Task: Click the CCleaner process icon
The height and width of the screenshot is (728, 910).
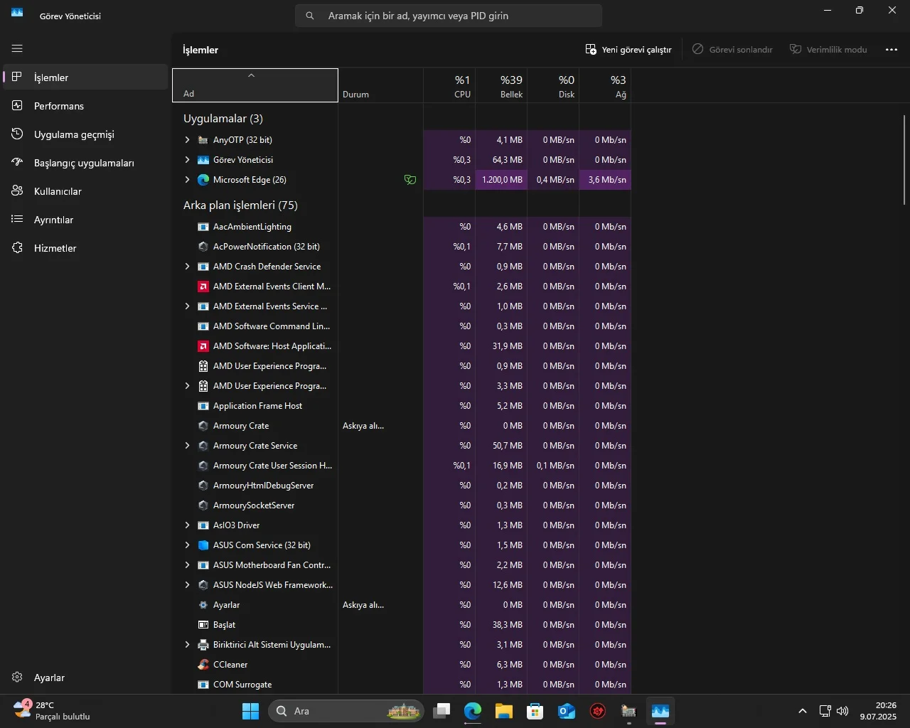Action: pos(203,665)
